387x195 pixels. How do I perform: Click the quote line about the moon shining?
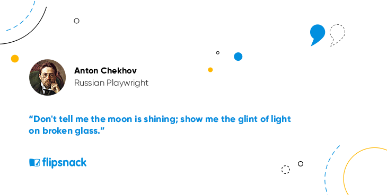point(160,119)
